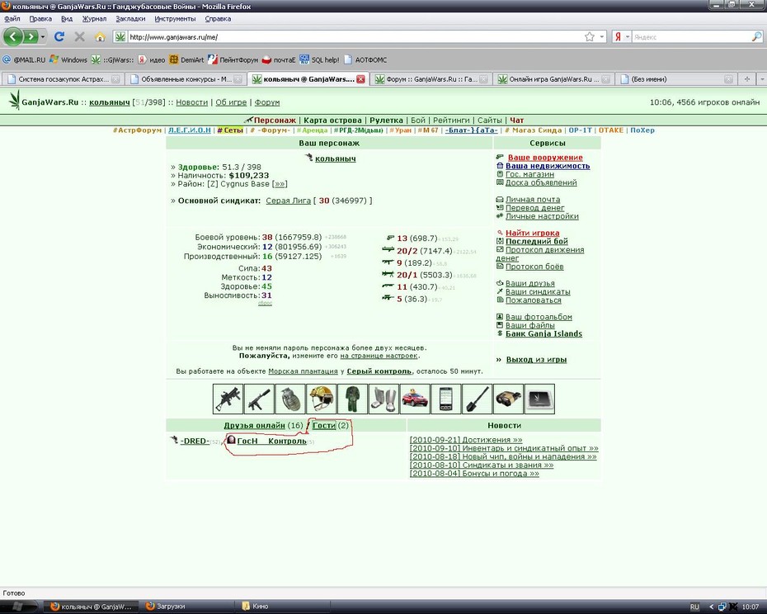Close the active кольяныч GanjaWars tab
The image size is (767, 614).
[x=360, y=79]
